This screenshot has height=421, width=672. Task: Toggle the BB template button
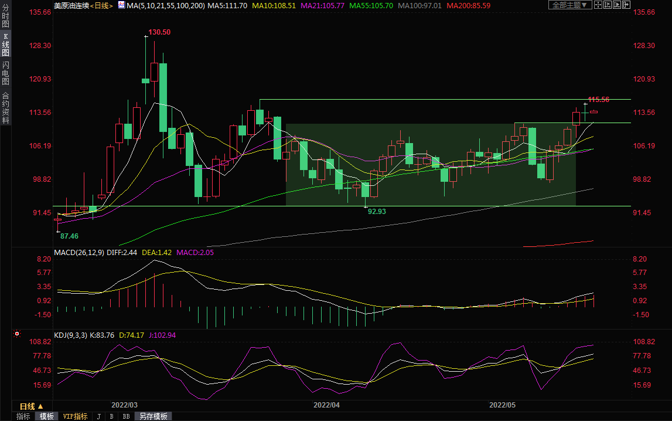coord(126,416)
